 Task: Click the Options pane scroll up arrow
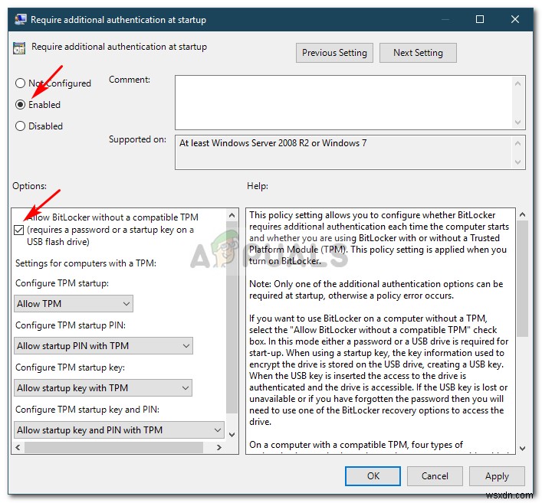(x=232, y=215)
